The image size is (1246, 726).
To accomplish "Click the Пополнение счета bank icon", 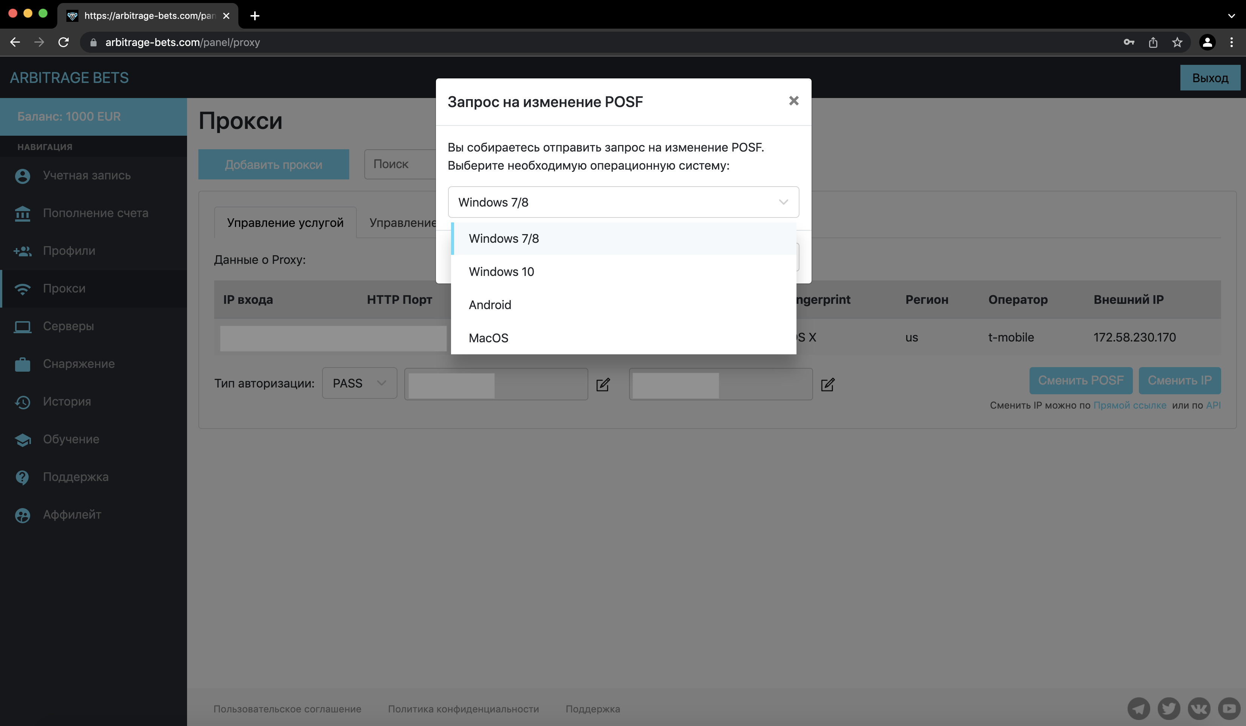I will [x=22, y=213].
